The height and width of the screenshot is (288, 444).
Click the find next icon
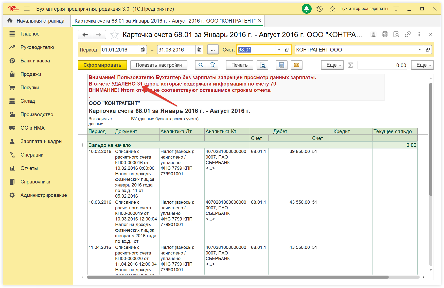[x=212, y=65]
